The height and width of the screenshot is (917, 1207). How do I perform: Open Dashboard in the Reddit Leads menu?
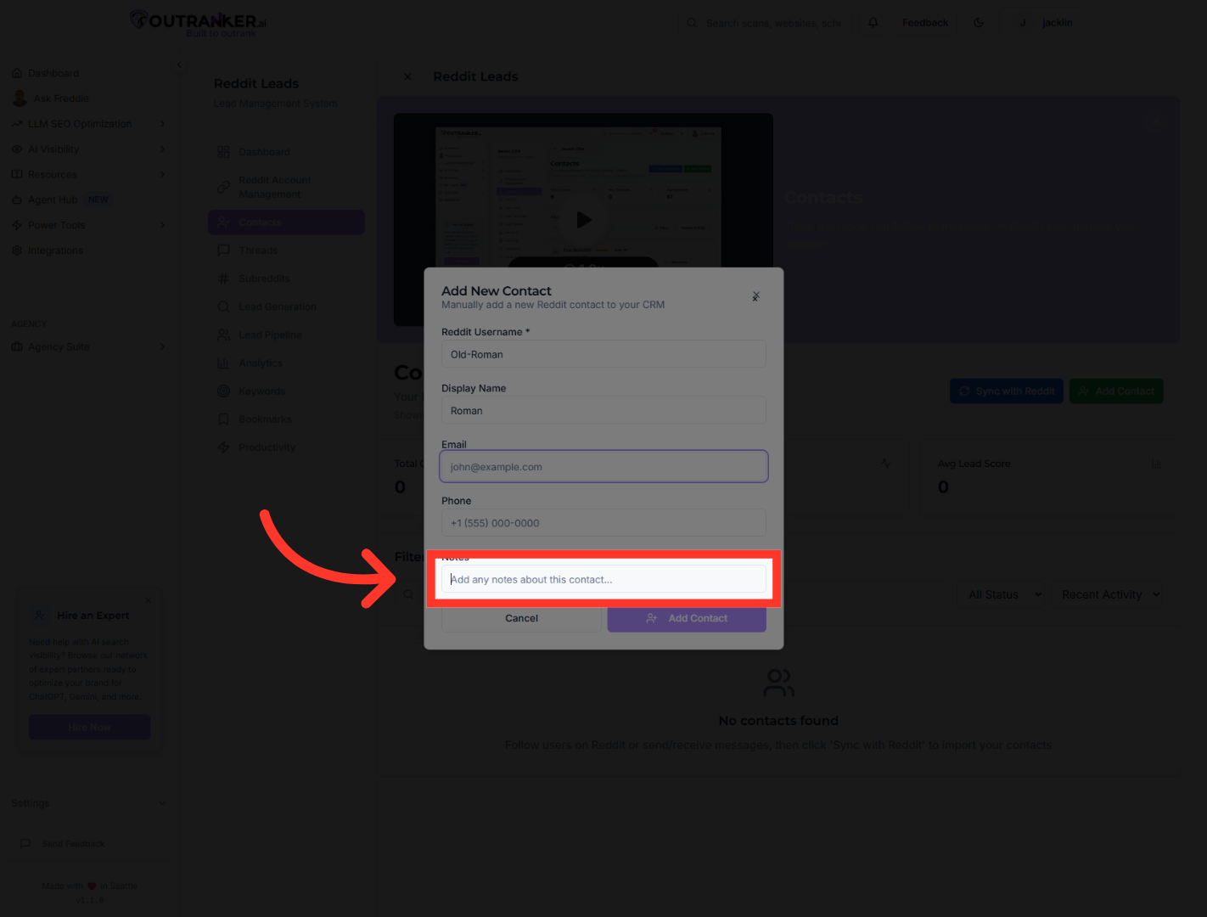(287, 152)
